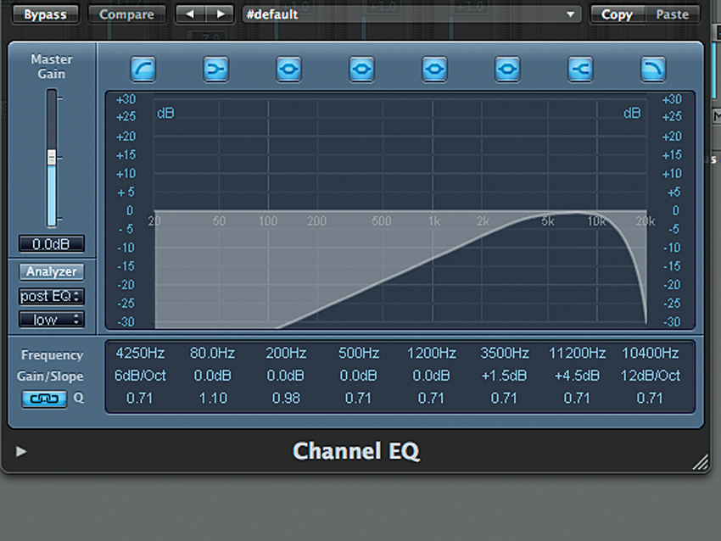Click the 200Hz frequency value
Viewport: 721px width, 541px height.
tap(286, 353)
